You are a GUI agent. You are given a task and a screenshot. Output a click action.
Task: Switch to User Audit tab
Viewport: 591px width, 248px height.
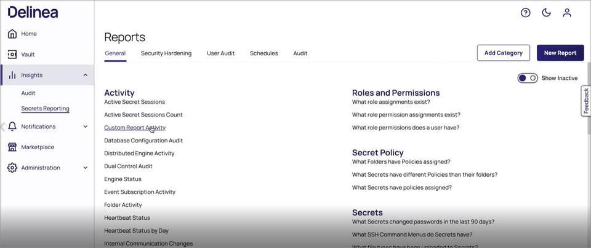click(220, 53)
